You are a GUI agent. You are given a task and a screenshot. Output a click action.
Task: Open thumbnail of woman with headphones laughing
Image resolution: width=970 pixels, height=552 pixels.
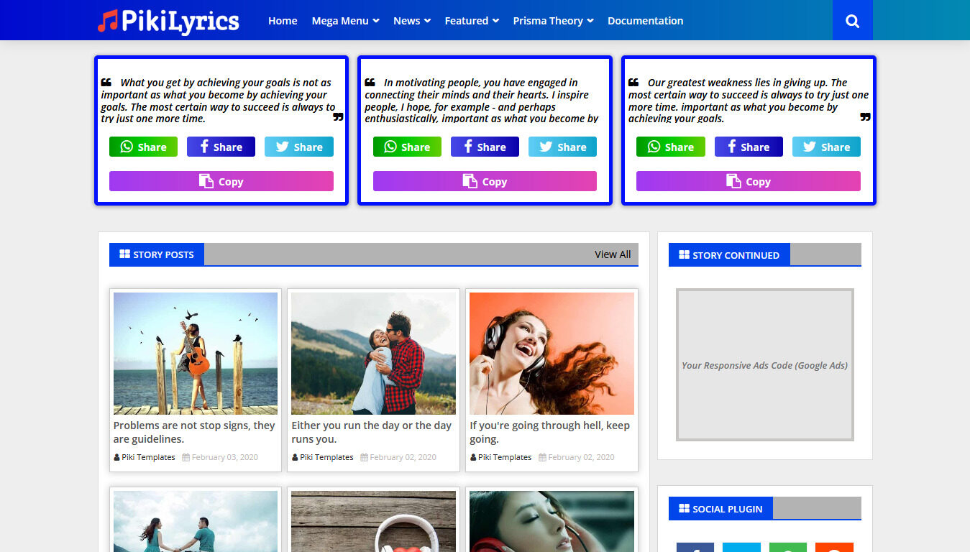[x=552, y=354]
